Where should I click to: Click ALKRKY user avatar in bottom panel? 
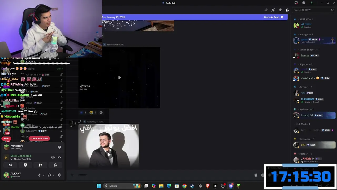(6, 175)
